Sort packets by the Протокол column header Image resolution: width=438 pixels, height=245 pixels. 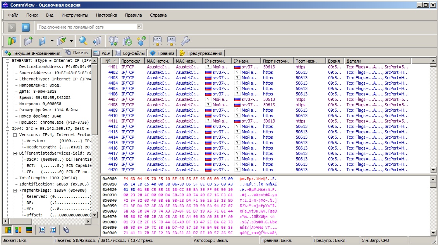130,61
